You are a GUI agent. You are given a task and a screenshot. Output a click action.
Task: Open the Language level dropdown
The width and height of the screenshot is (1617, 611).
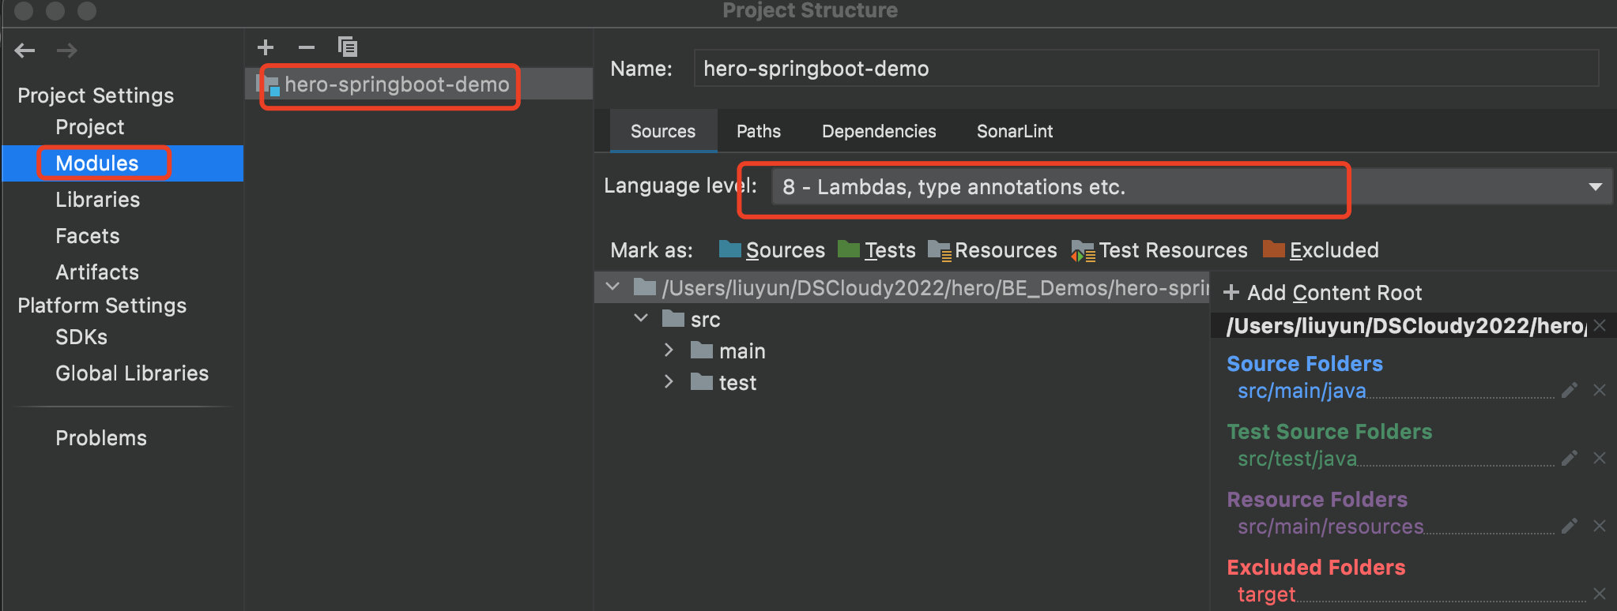pyautogui.click(x=1192, y=187)
